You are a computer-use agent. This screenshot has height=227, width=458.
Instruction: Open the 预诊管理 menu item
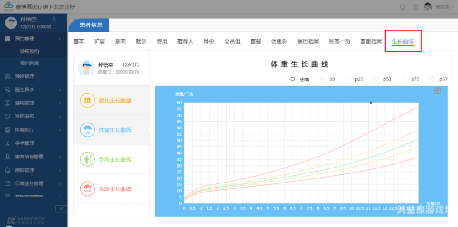25,76
